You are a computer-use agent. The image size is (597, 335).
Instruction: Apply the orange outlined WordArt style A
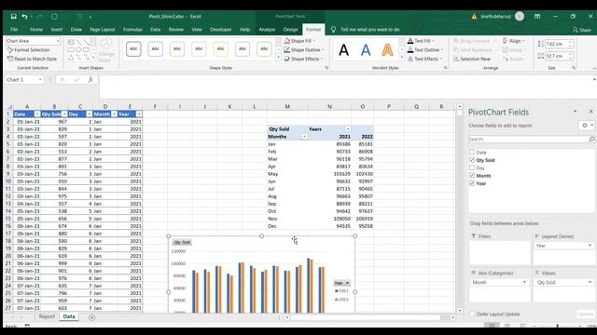tap(387, 49)
